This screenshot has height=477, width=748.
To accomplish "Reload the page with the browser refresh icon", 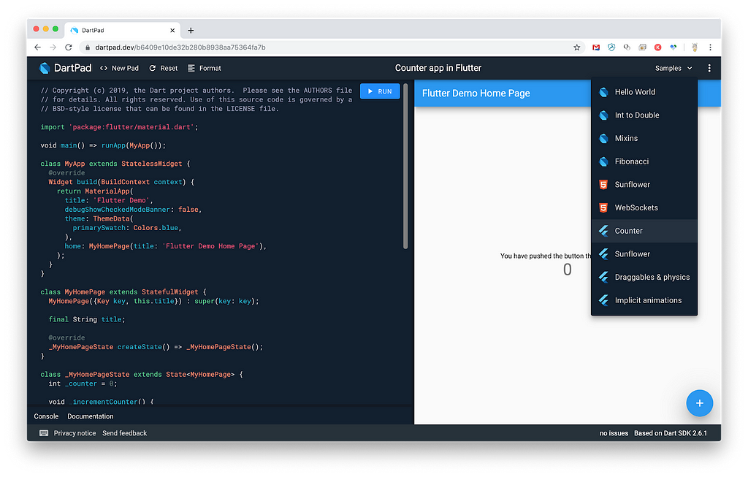I will [x=69, y=47].
